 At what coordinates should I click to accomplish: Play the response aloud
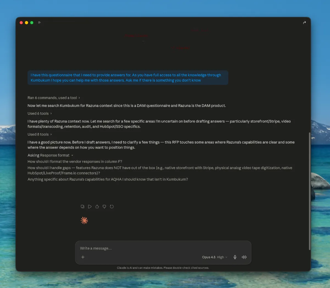click(90, 207)
